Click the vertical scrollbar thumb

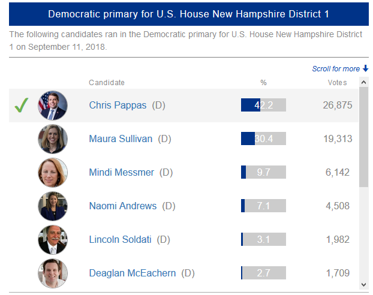point(363,138)
